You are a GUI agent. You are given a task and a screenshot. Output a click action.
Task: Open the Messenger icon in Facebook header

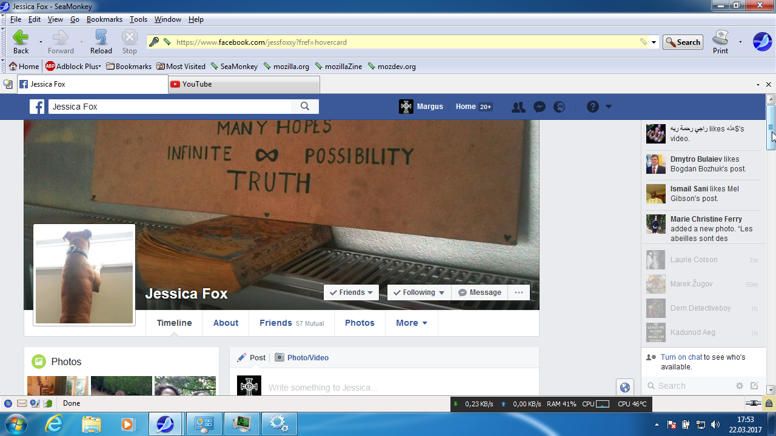tap(539, 107)
